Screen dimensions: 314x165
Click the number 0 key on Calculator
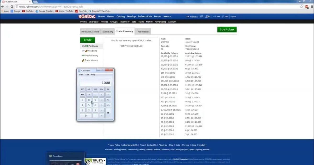[86, 115]
